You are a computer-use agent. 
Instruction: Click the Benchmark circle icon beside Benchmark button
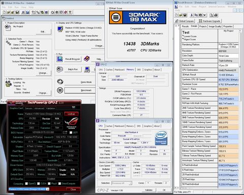click(60, 90)
